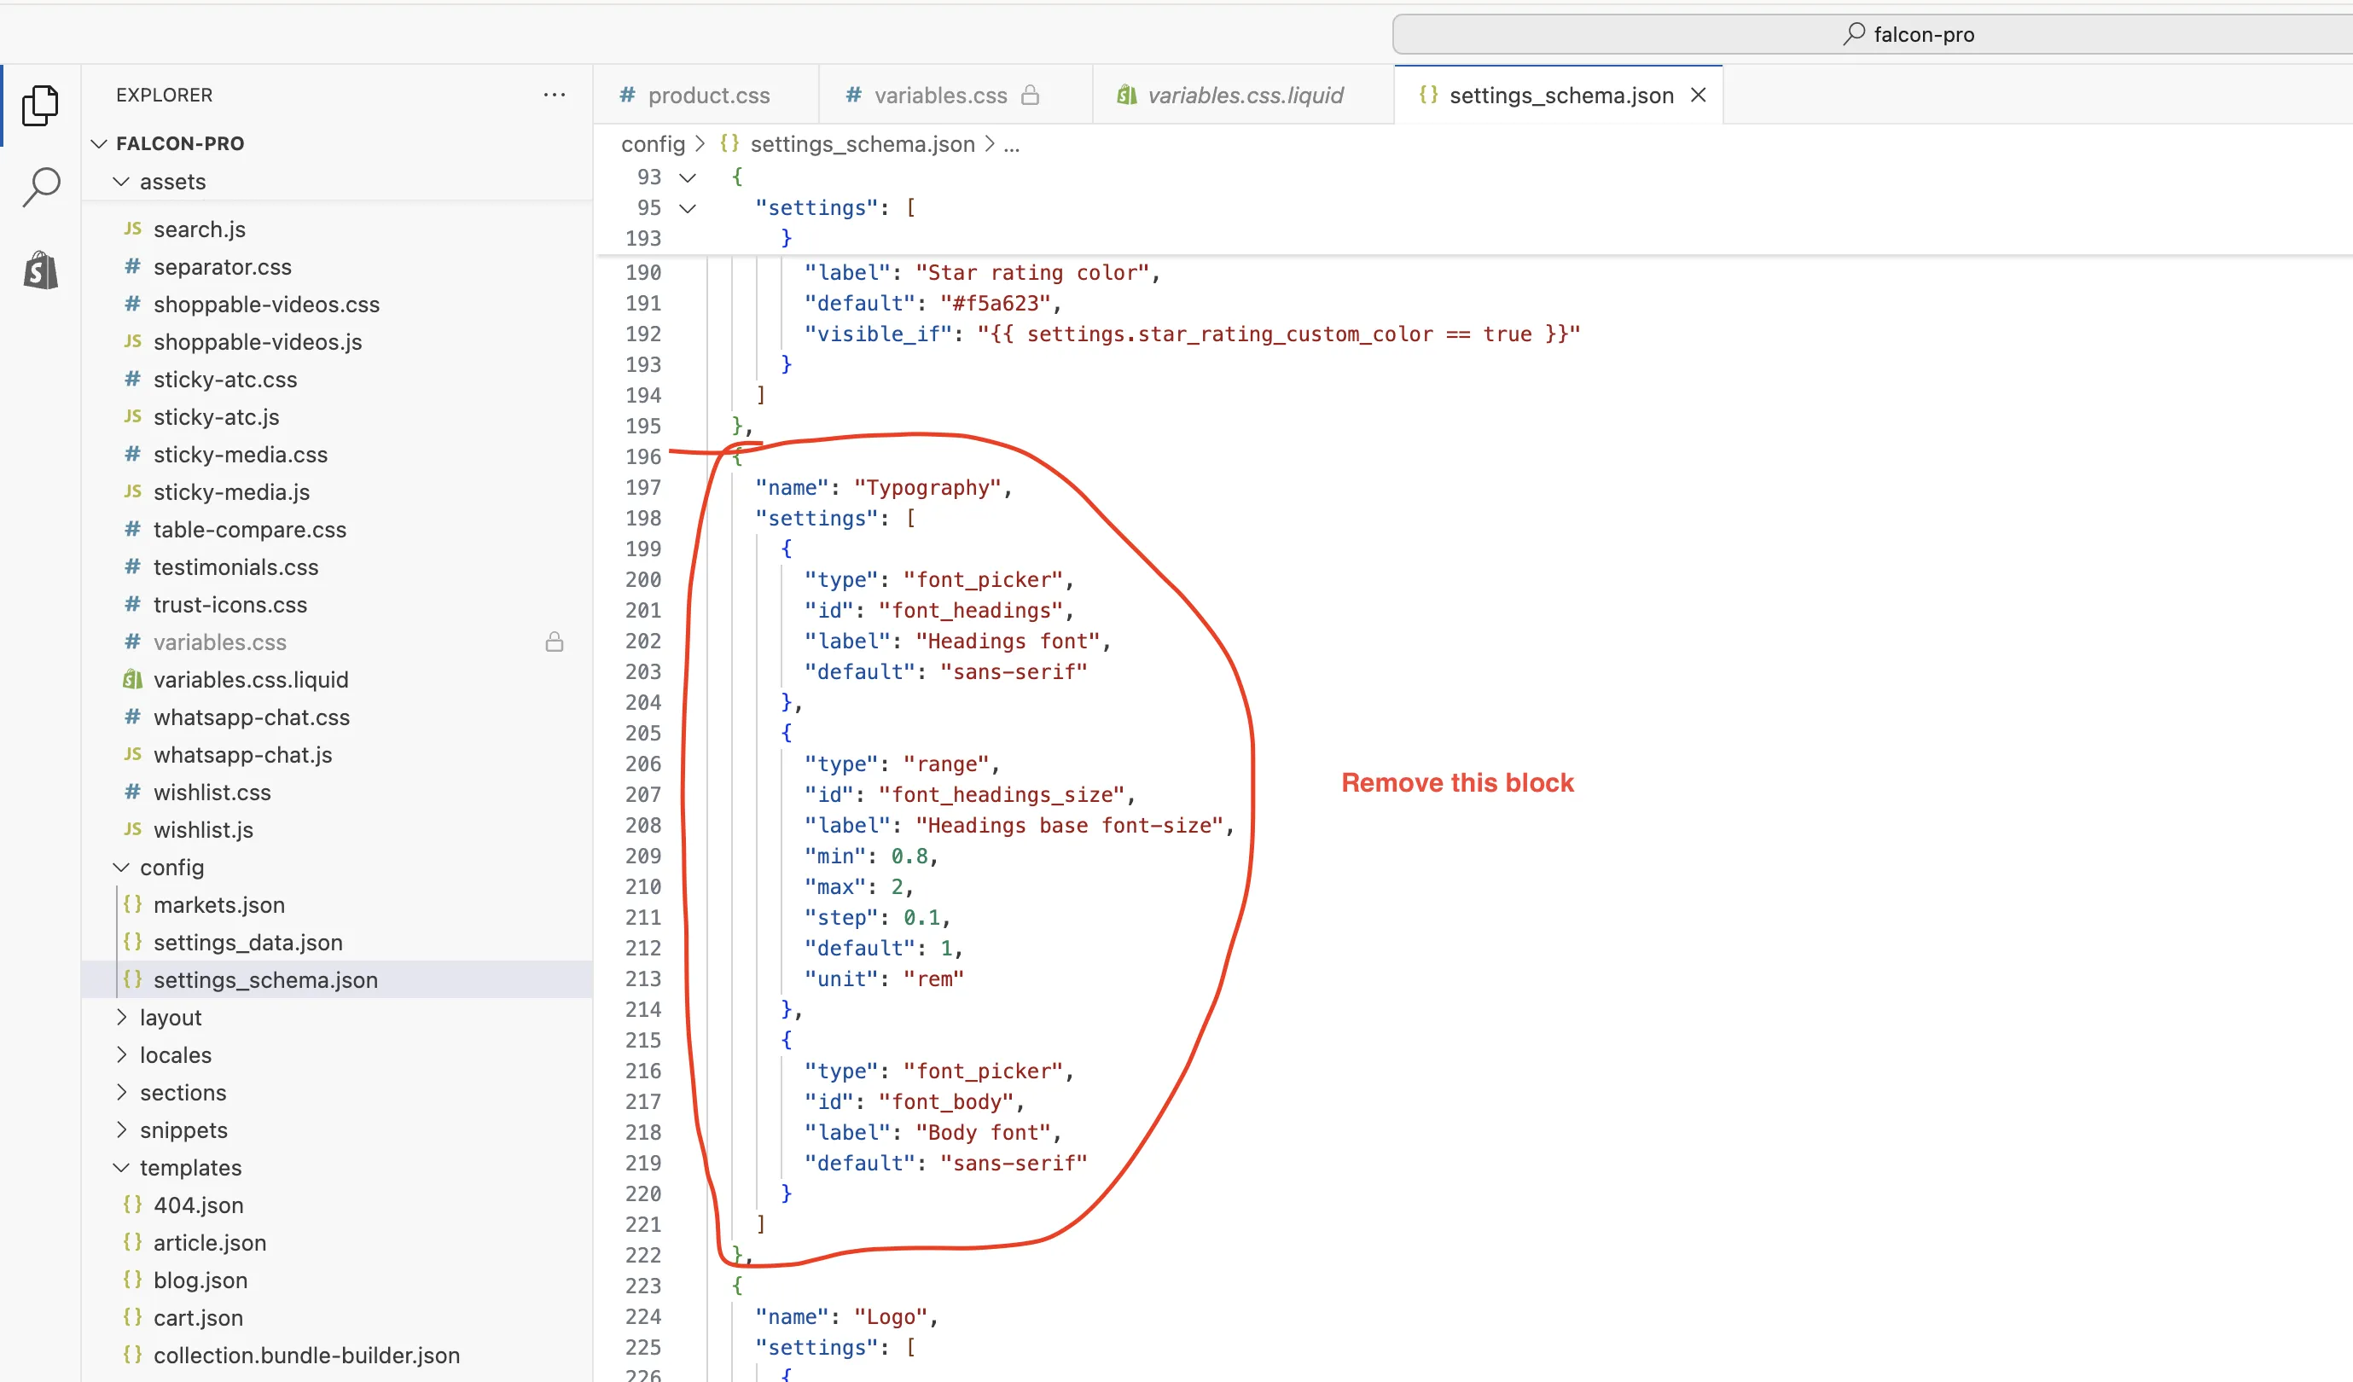Switch to the variables.css.liquid tab
Viewport: 2353px width, 1382px height.
pyautogui.click(x=1244, y=96)
